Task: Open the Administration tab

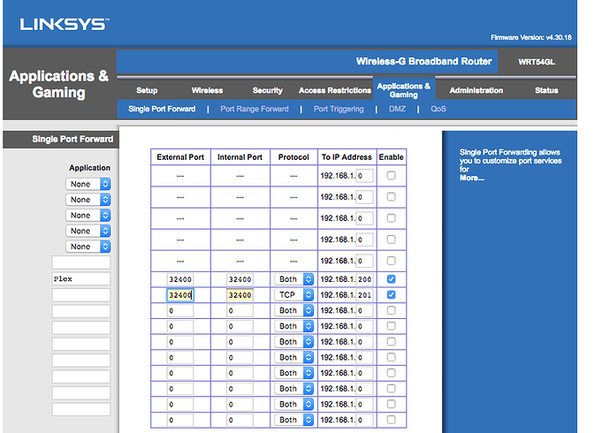Action: 477,90
